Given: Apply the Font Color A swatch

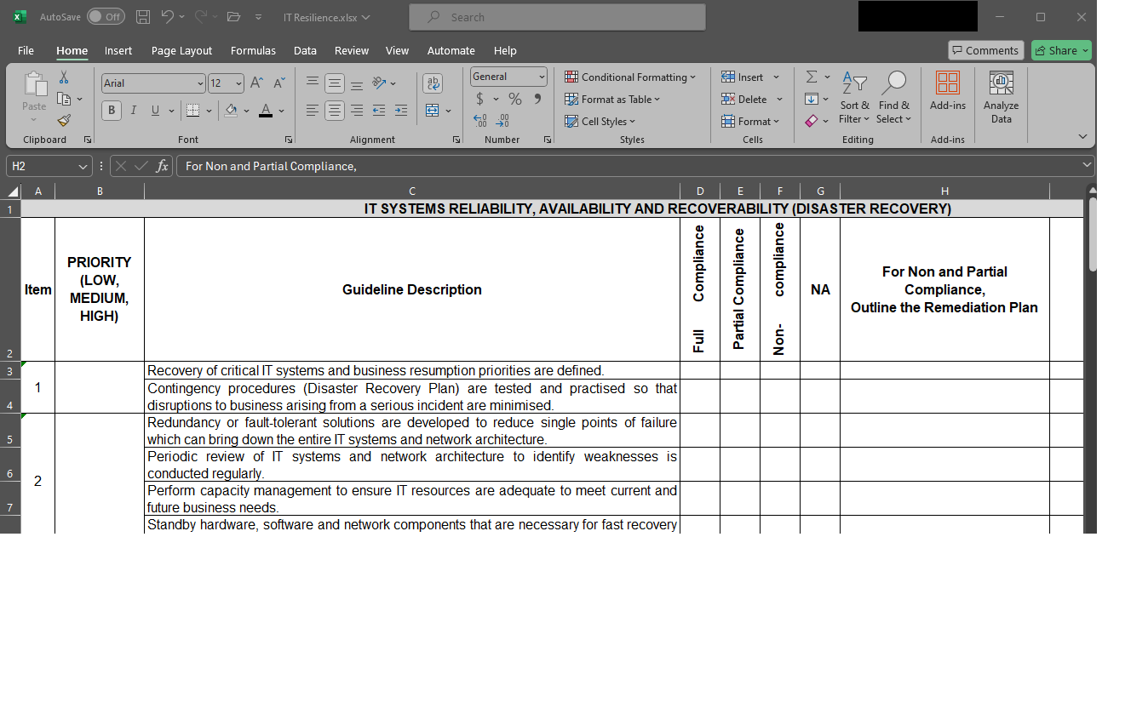Looking at the screenshot, I should [266, 110].
